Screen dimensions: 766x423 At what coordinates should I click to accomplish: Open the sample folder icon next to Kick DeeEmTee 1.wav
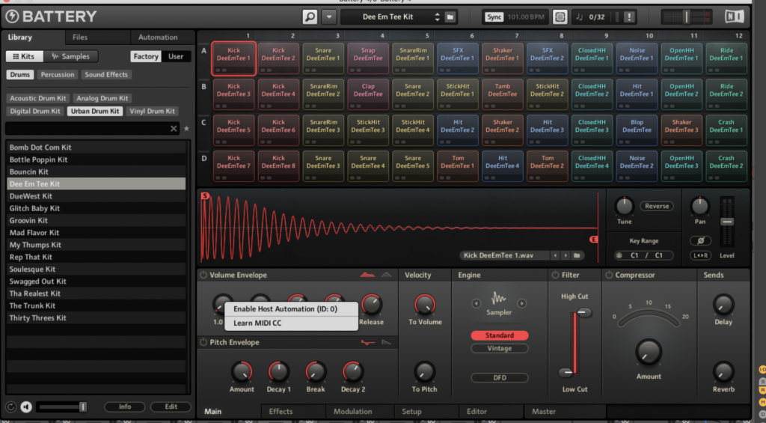[577, 256]
